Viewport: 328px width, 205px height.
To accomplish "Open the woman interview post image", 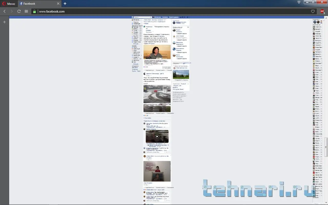I will [x=157, y=52].
